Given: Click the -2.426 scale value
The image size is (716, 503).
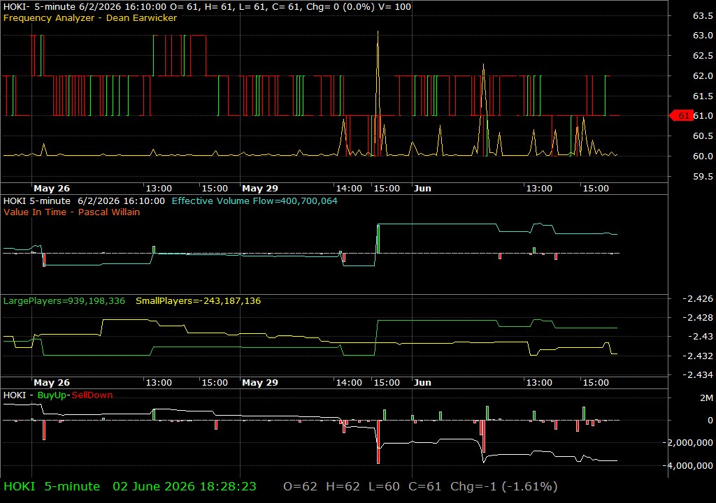Looking at the screenshot, I should [x=697, y=298].
